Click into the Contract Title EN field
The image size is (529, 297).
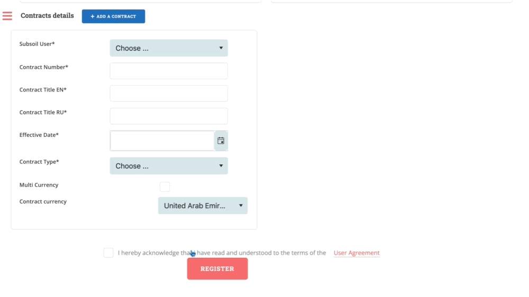click(x=168, y=94)
